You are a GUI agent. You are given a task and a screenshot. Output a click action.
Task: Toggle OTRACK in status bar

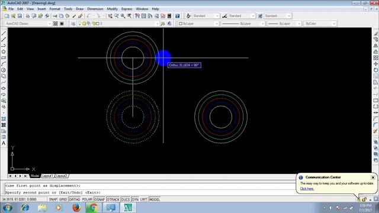pos(113,199)
